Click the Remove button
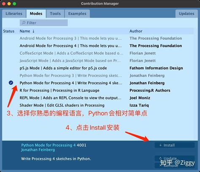 click(175, 166)
